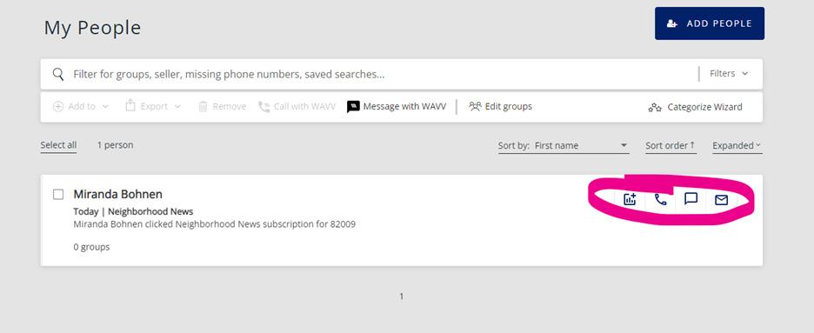
Task: Click the search magnifier icon
Action: (x=58, y=74)
